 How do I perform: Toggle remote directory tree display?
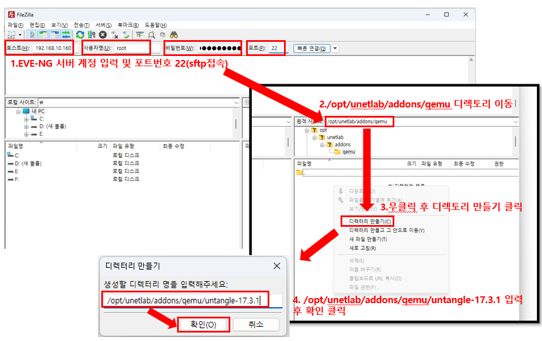[x=55, y=35]
